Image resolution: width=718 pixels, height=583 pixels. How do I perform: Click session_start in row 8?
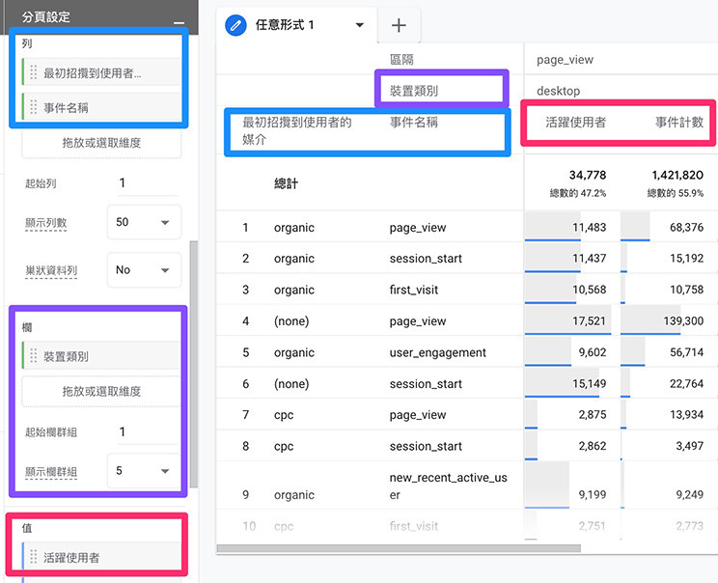coord(426,446)
